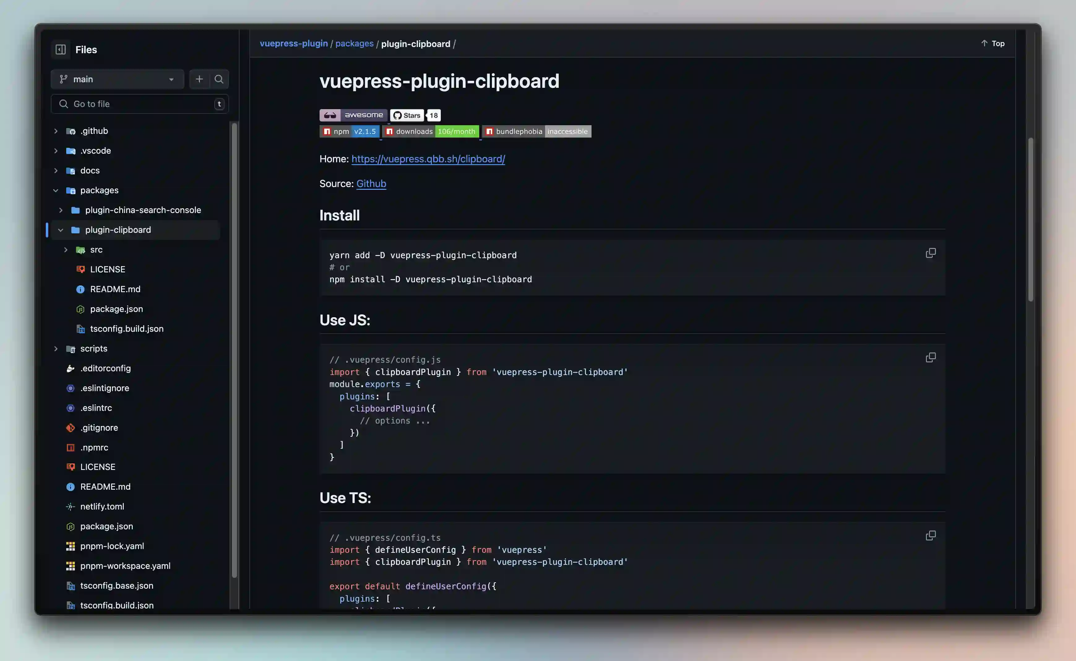Open tsconfig.build.json inside plugin-clipboard
The width and height of the screenshot is (1076, 661).
(x=127, y=329)
